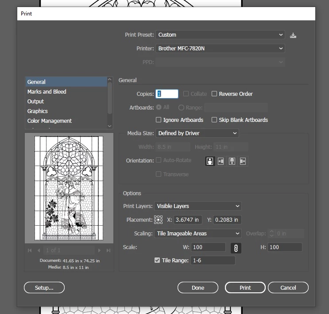
Task: Open Print Layers dropdown
Action: click(198, 206)
